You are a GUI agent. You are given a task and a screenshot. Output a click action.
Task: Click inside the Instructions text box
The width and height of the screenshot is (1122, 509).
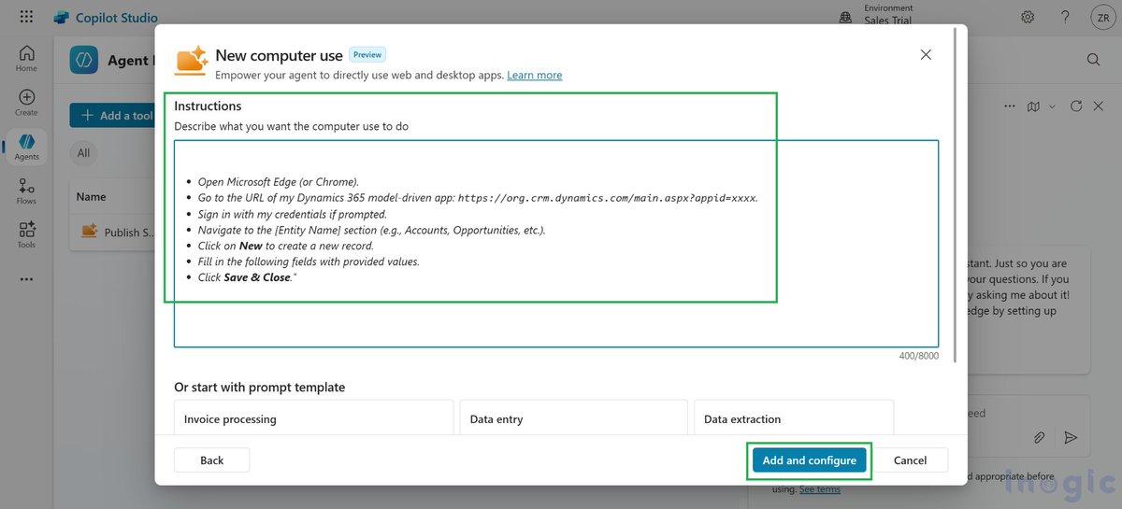(556, 244)
